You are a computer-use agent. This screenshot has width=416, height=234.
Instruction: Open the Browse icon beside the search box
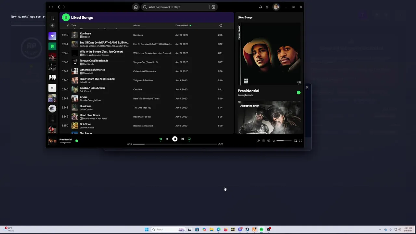coord(213,7)
